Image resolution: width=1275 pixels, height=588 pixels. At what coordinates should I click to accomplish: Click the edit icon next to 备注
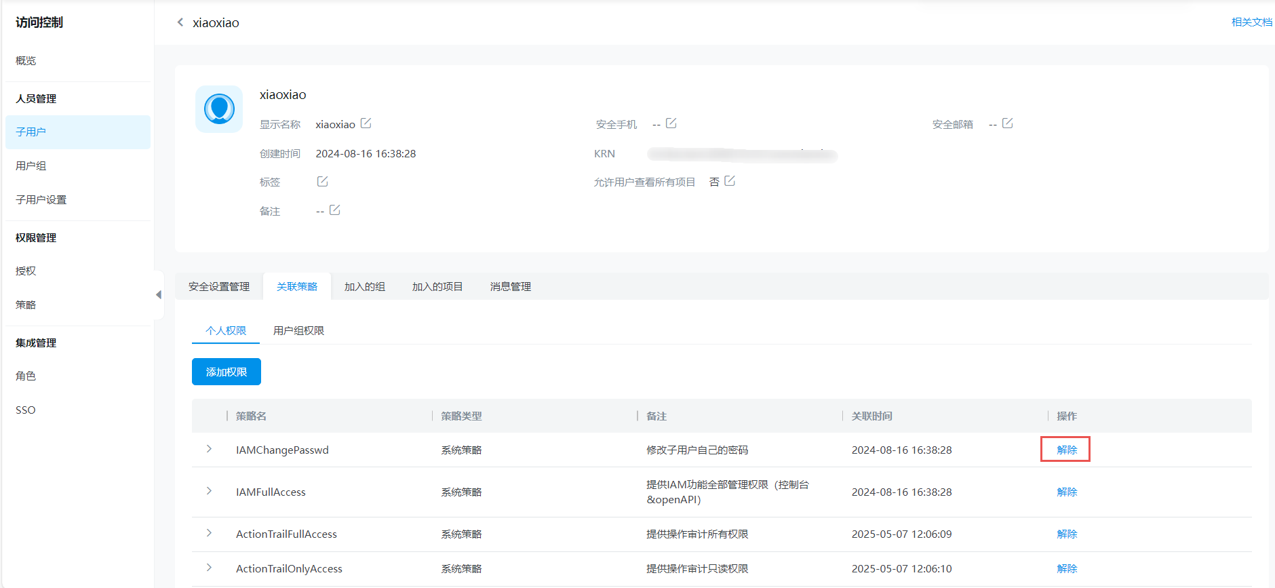pos(334,210)
